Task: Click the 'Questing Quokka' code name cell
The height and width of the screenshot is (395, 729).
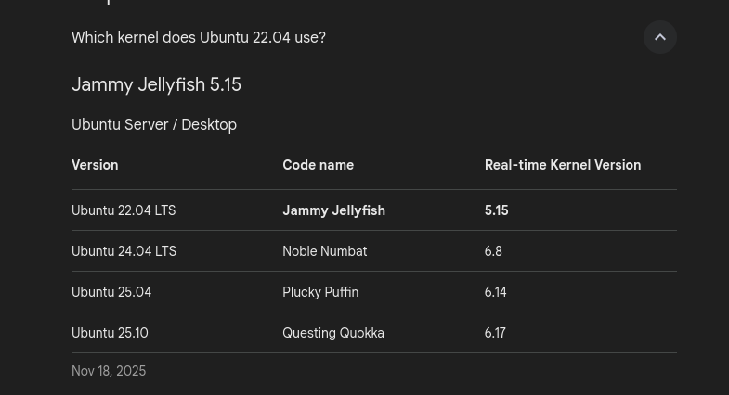Action: (x=332, y=333)
